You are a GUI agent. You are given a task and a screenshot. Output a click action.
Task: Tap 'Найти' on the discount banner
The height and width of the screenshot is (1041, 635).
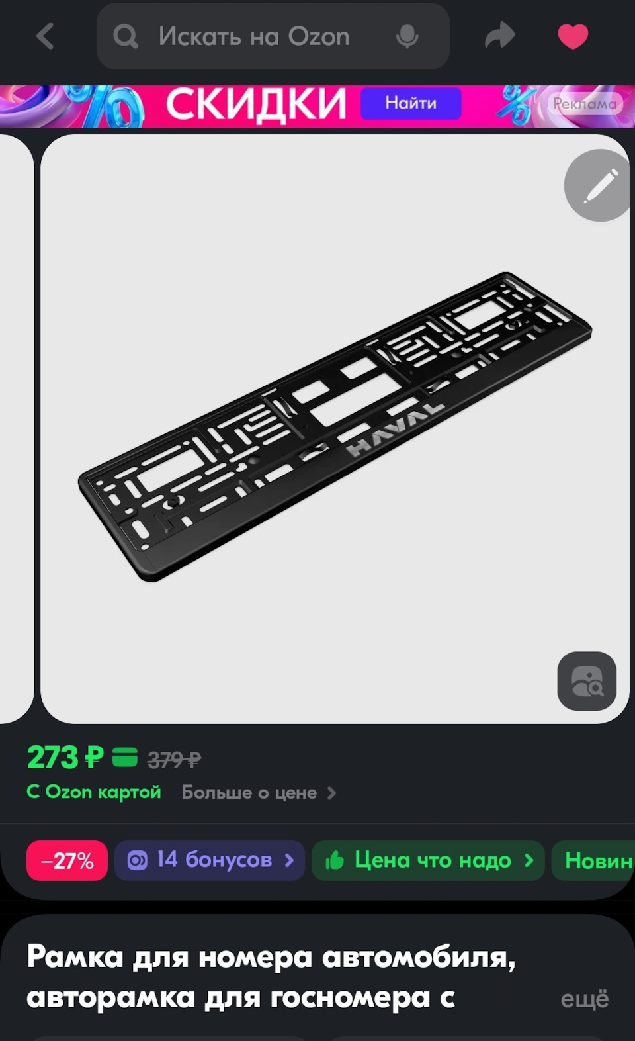click(x=411, y=103)
